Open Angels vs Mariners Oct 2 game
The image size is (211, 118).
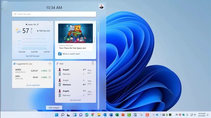tap(75, 82)
